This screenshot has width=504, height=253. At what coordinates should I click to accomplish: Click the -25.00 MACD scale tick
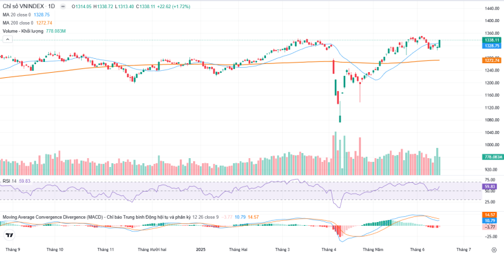click(489, 237)
